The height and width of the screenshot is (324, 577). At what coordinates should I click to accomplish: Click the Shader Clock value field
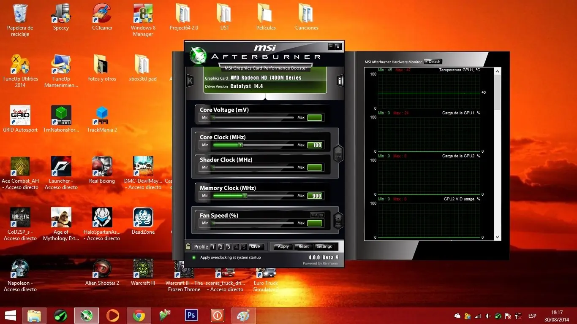coord(315,167)
